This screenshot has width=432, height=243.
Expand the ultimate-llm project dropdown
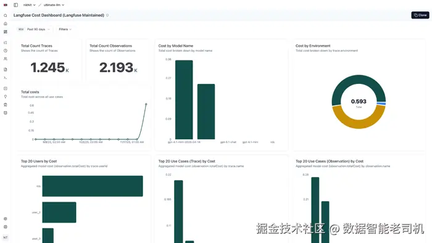[x=54, y=5]
